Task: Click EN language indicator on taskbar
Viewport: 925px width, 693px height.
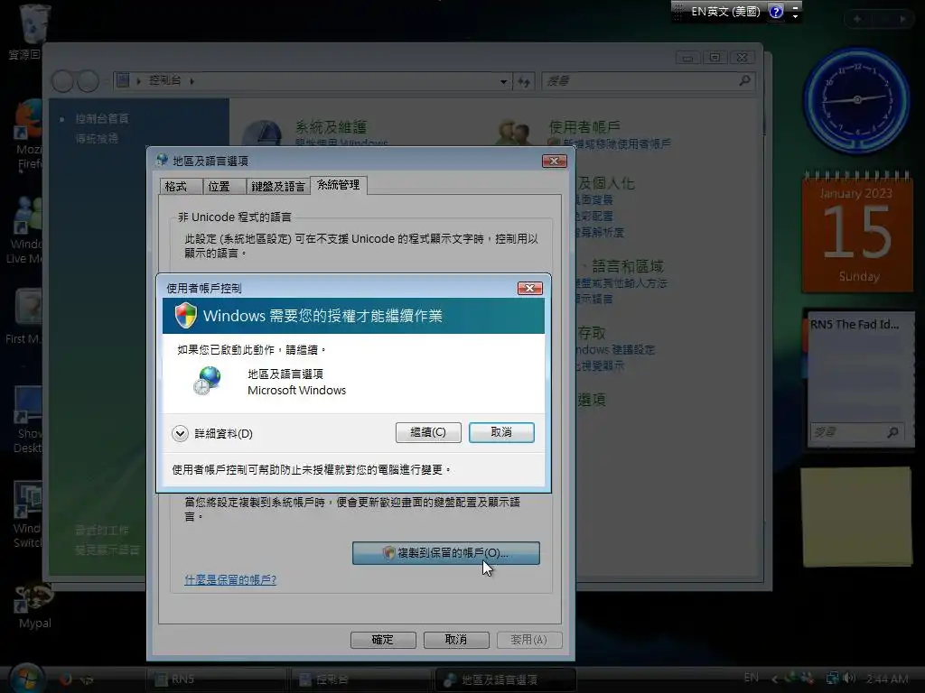Action: 752,678
